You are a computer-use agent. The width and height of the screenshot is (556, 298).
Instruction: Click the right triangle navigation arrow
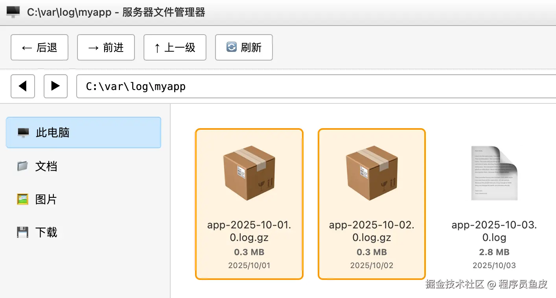pos(55,86)
